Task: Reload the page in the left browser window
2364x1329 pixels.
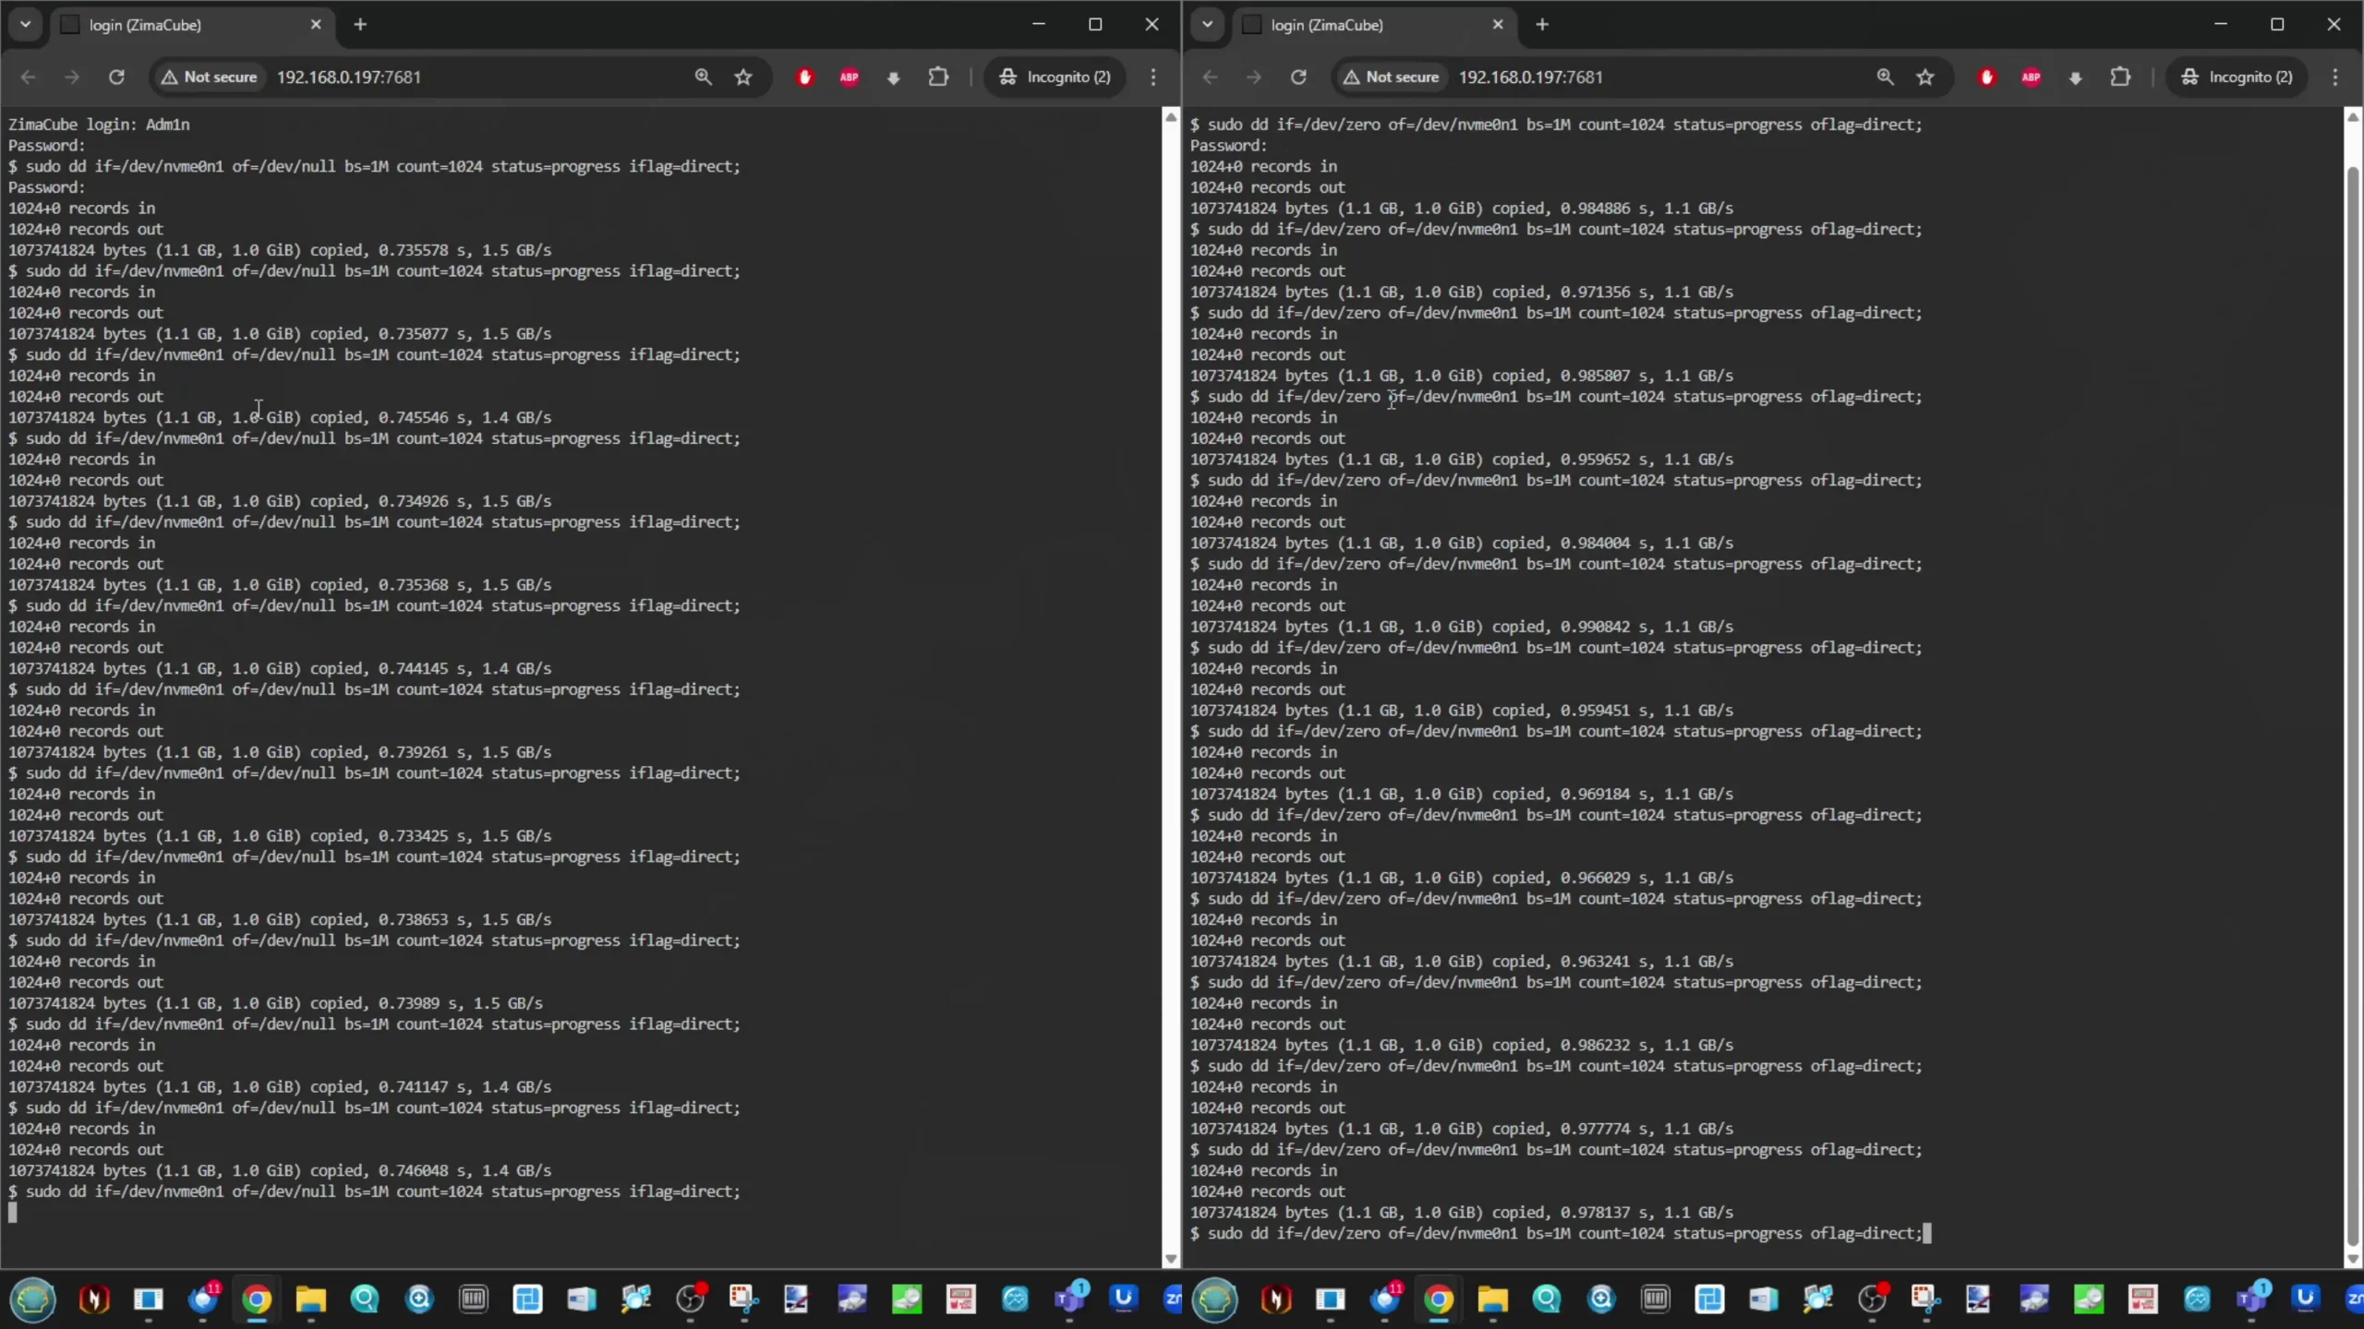Action: pos(116,77)
